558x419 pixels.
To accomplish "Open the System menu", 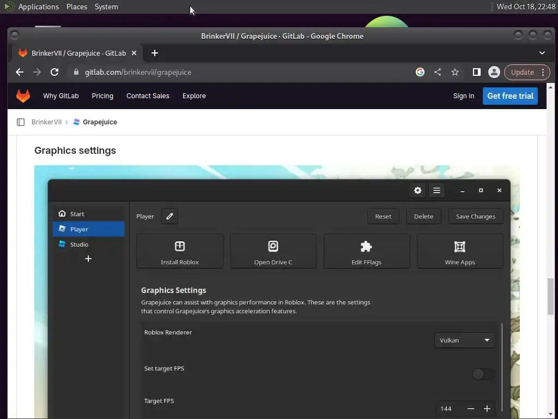I will (x=106, y=7).
